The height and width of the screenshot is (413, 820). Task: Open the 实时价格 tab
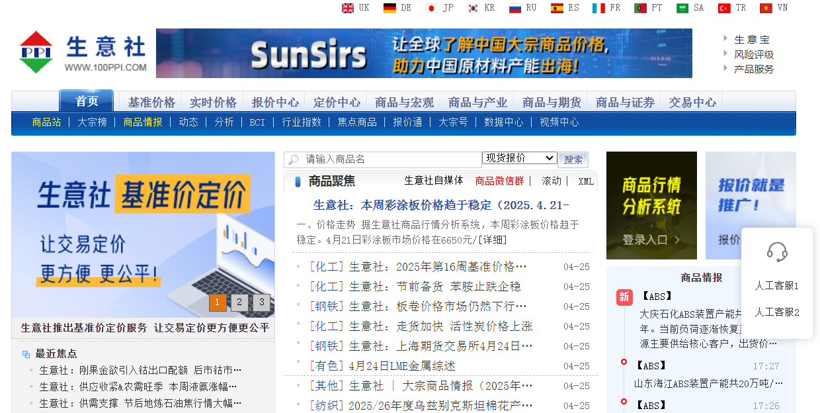213,103
